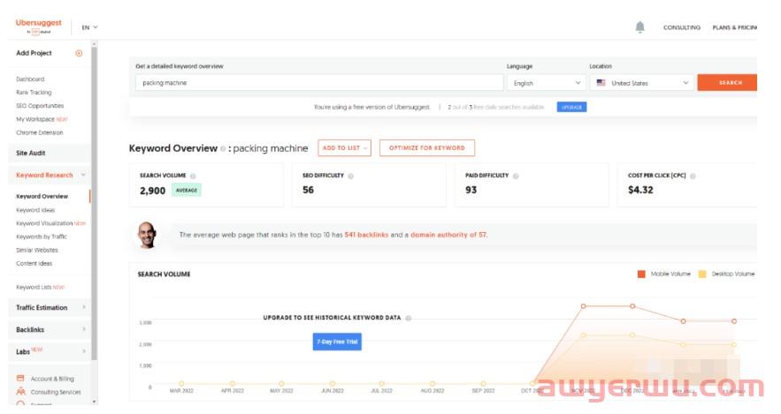The image size is (781, 414).
Task: Click the Account & Billing card icon
Action: click(20, 379)
